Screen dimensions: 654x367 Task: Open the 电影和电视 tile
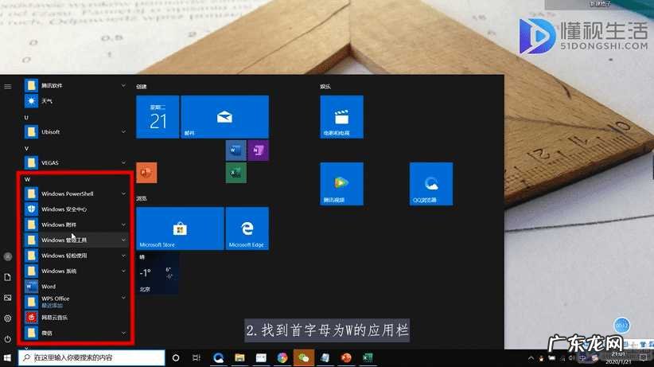click(x=341, y=117)
